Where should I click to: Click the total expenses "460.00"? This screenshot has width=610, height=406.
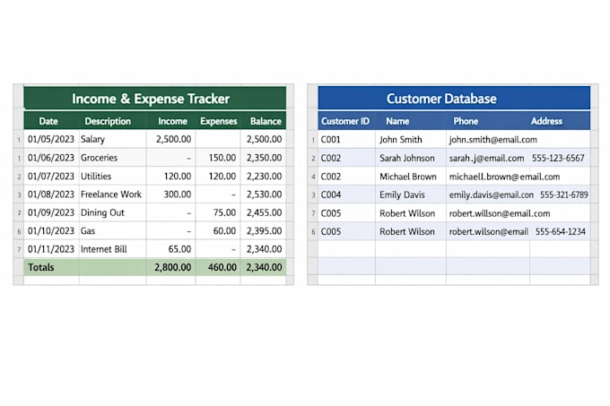point(222,267)
